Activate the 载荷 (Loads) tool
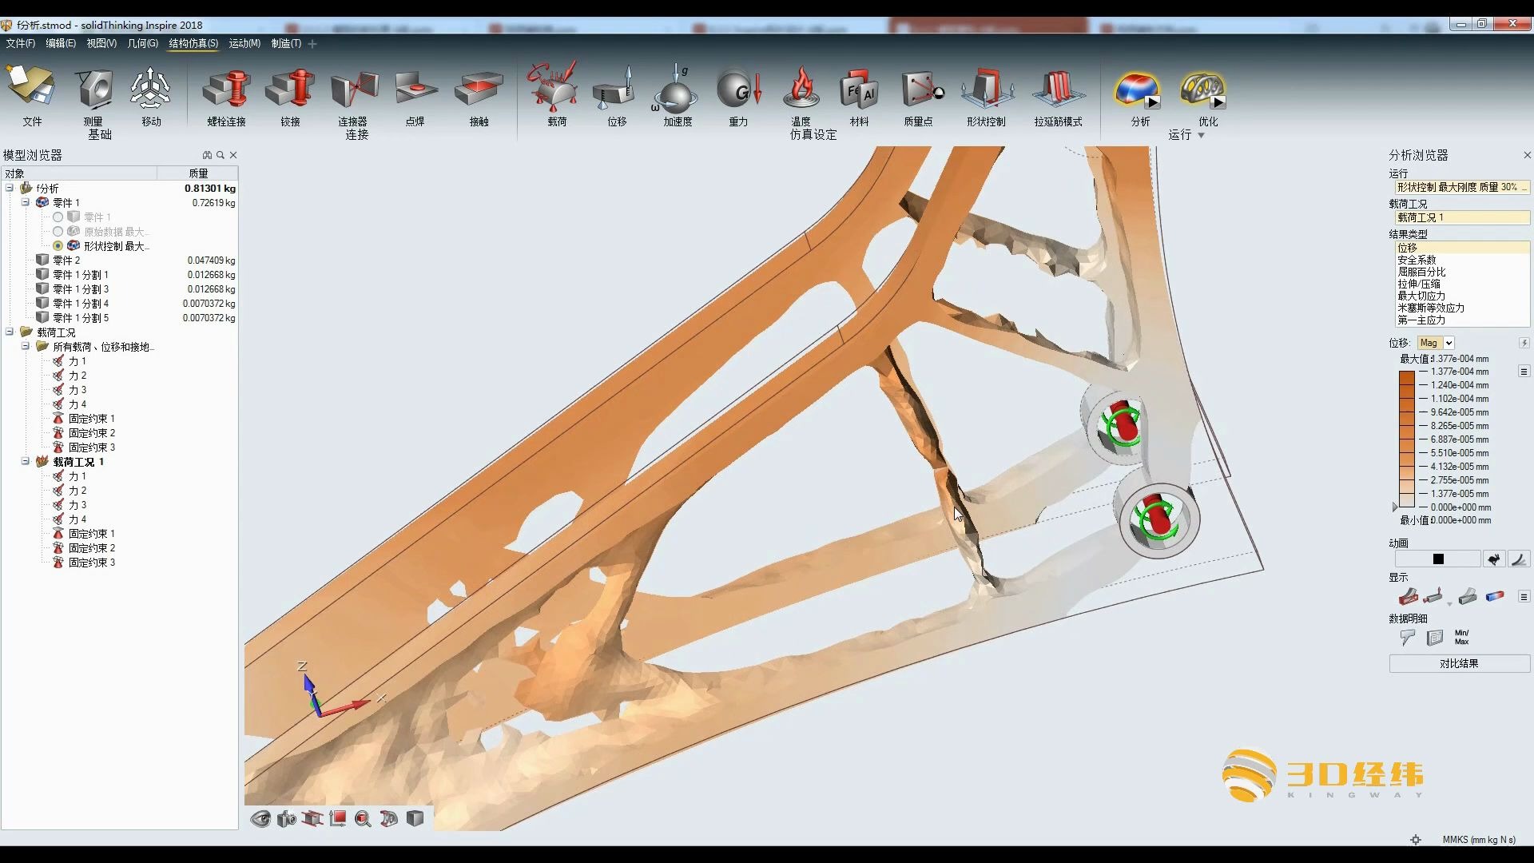 (553, 86)
